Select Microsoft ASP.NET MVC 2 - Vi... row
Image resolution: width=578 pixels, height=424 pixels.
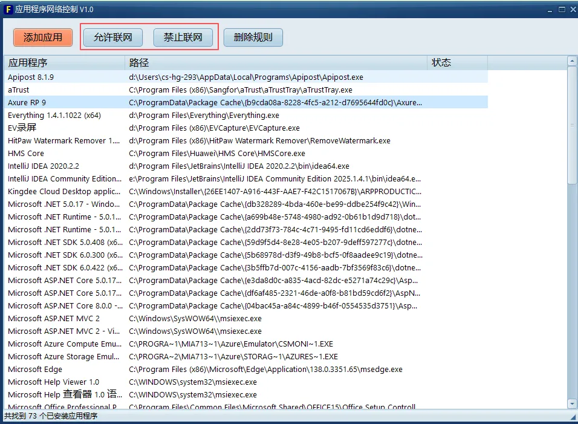246,331
